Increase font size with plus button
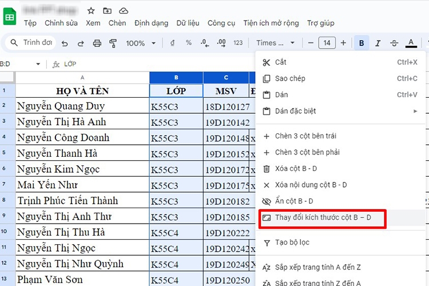Image resolution: width=429 pixels, height=286 pixels. tap(343, 43)
